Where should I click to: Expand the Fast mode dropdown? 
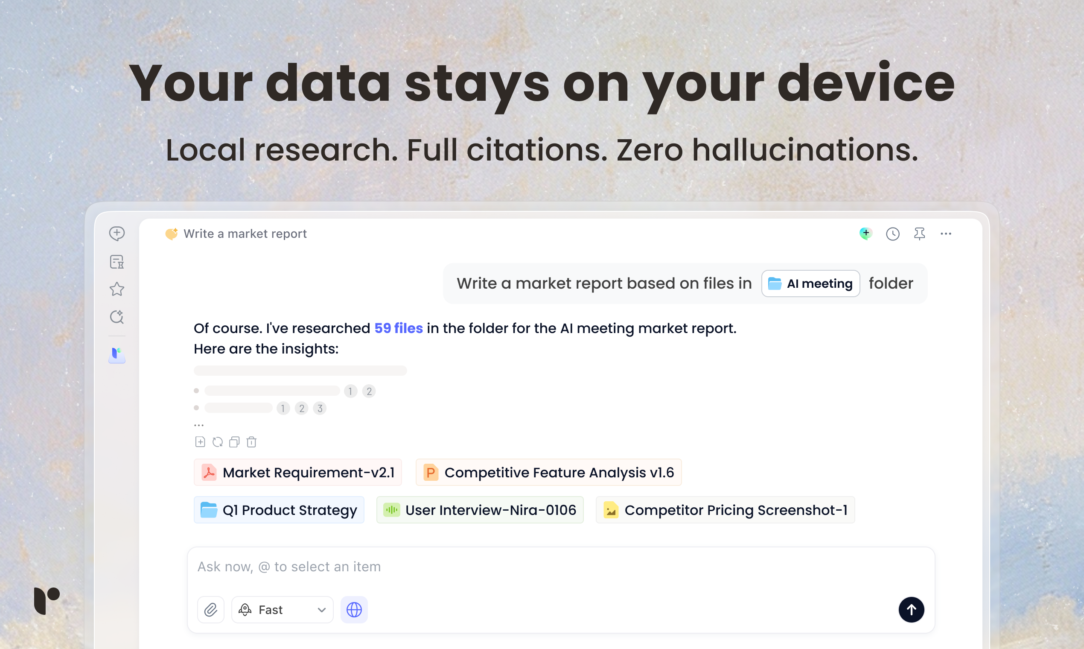coord(283,610)
